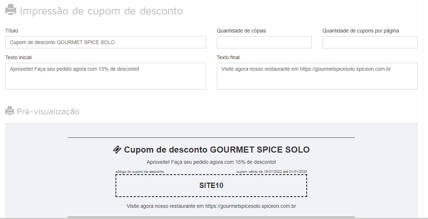Click the preview title Cupom de desconto GOURMET SPICE SOLO
This screenshot has height=219, width=428.
(217, 150)
